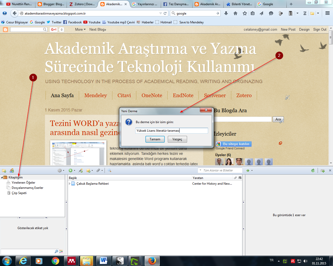Screen dimensions: 333x266
Task: Click the Tamam button in the dialog
Action: pyautogui.click(x=155, y=139)
